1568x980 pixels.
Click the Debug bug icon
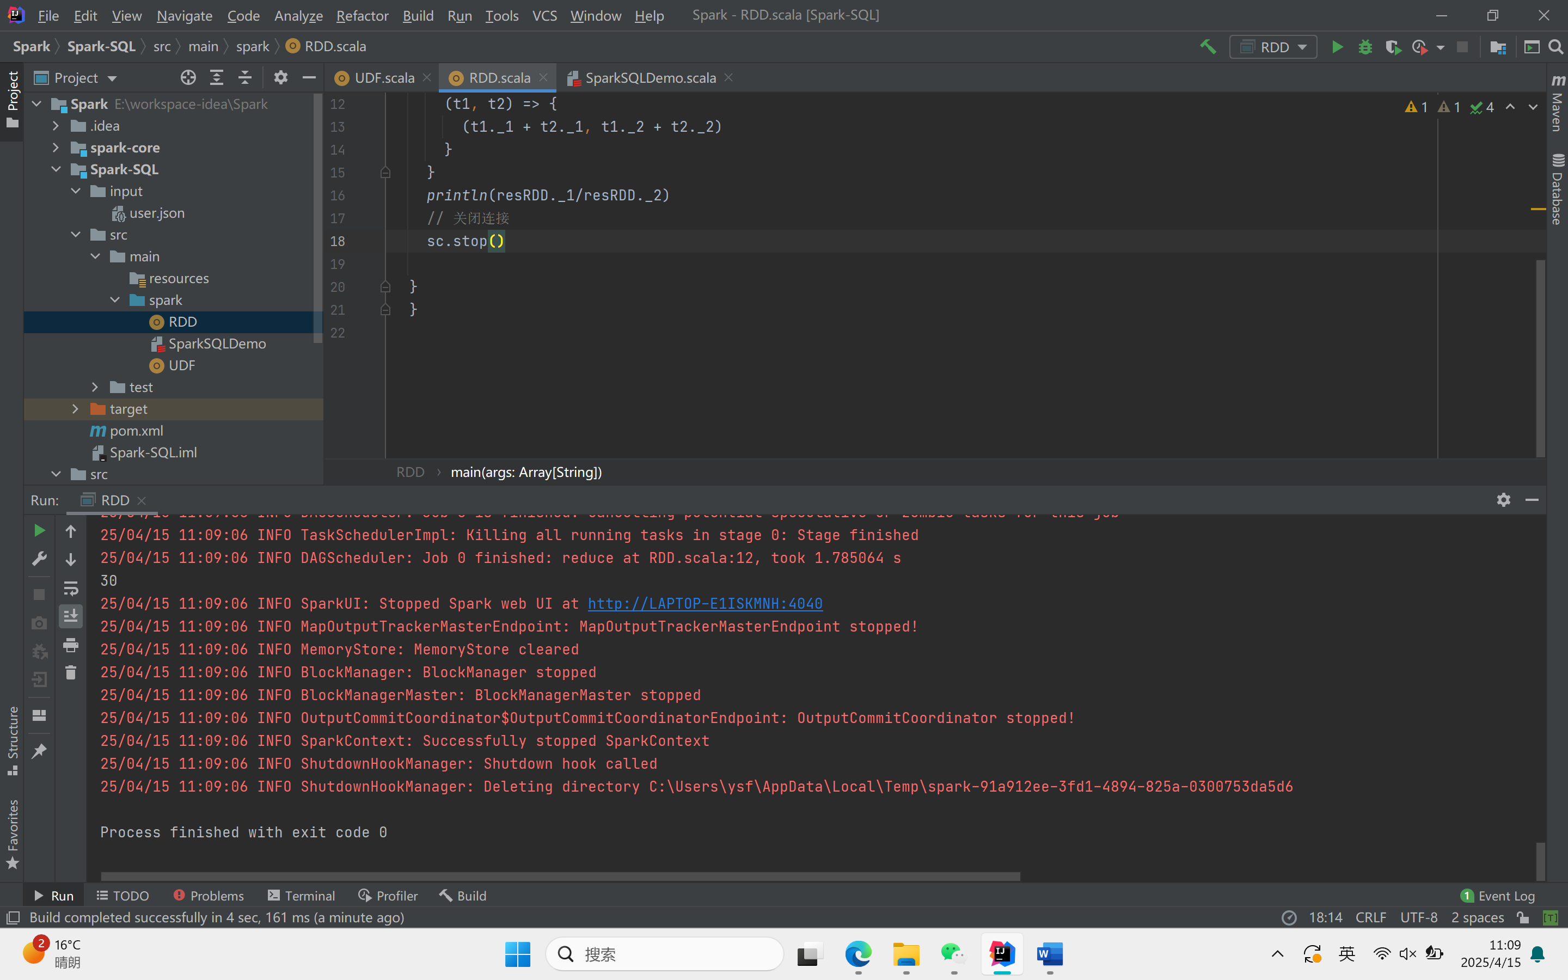(1365, 47)
